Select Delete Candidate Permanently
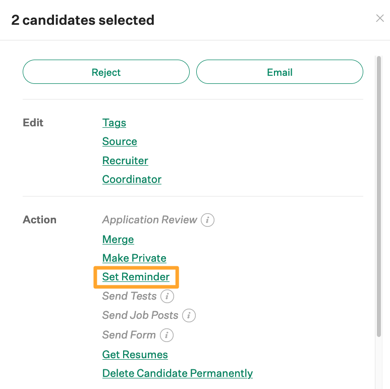This screenshot has height=389, width=390. [177, 373]
